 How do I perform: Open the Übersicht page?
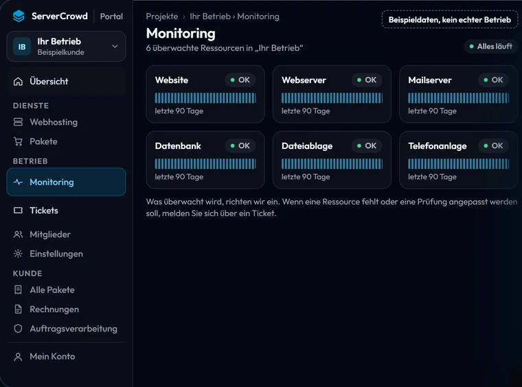pos(66,82)
